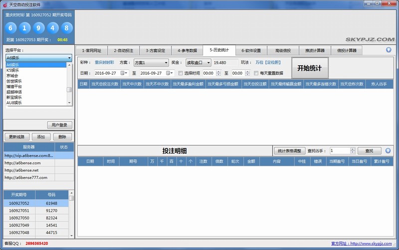
Task: Open the start date calendar picker icon
Action: 123,73
